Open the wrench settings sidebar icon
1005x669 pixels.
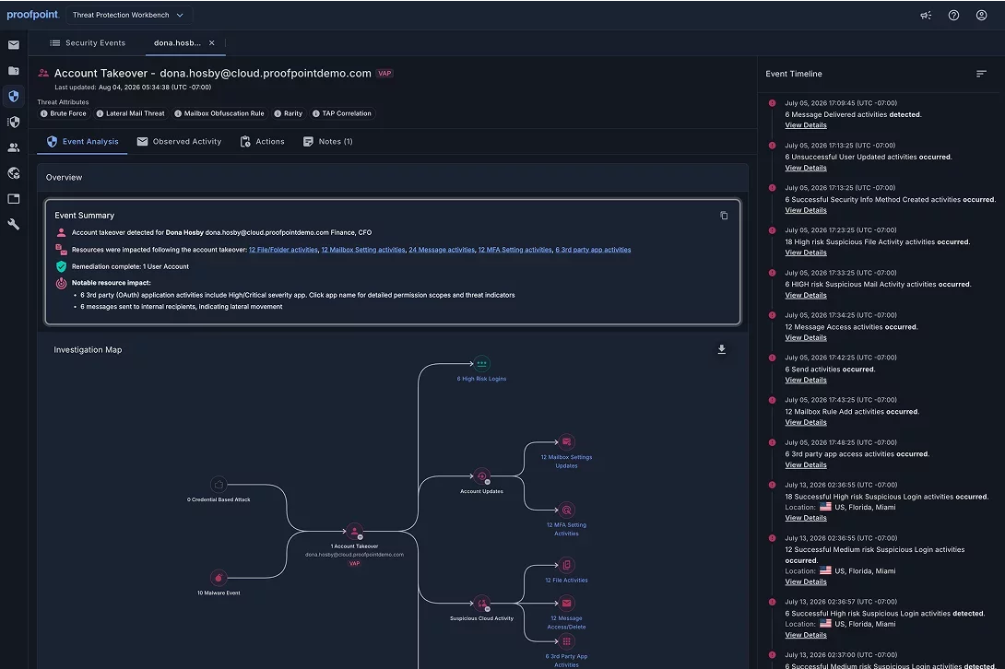point(14,224)
